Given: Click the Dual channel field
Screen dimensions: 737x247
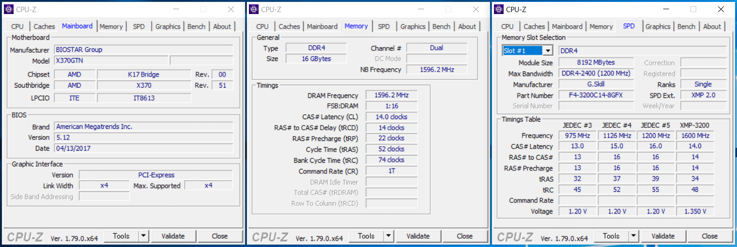Looking at the screenshot, I should click(x=437, y=48).
